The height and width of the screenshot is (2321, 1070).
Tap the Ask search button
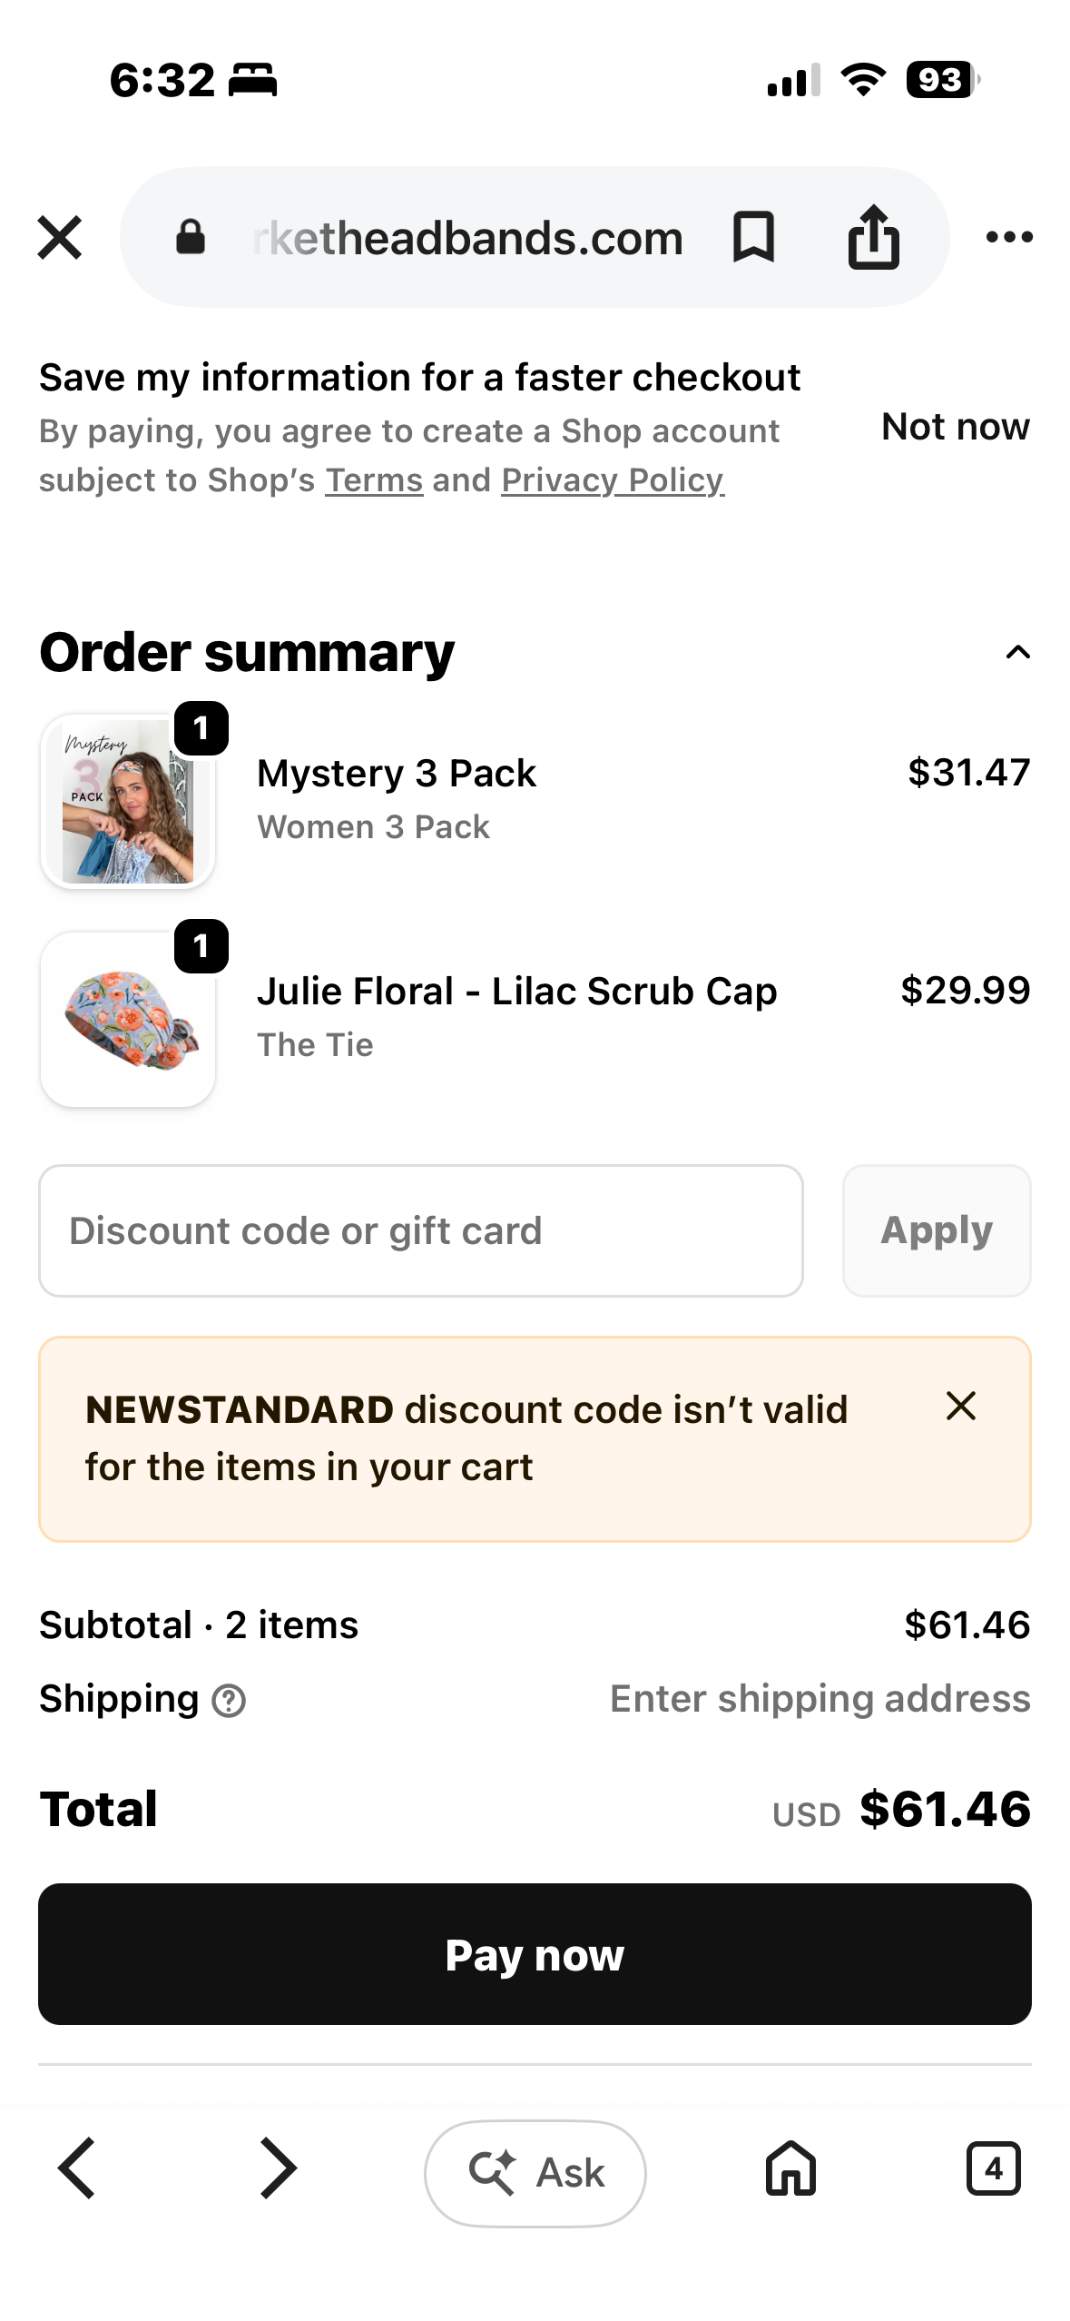(x=535, y=2173)
